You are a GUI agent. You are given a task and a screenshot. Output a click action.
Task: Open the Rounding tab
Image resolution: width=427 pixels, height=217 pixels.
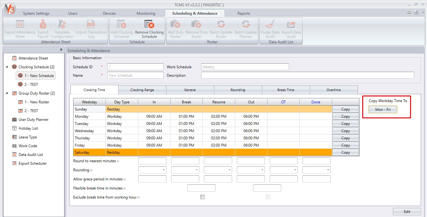pos(238,90)
